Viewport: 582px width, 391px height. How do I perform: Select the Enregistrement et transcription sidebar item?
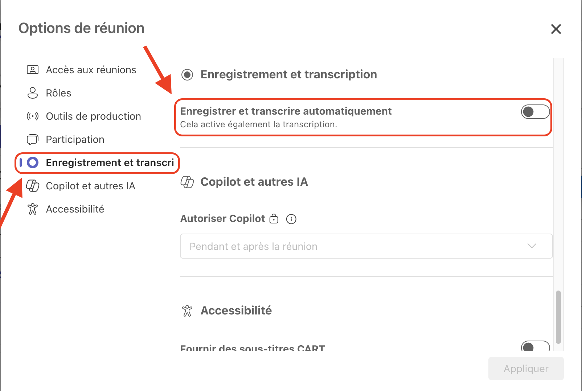pyautogui.click(x=110, y=162)
